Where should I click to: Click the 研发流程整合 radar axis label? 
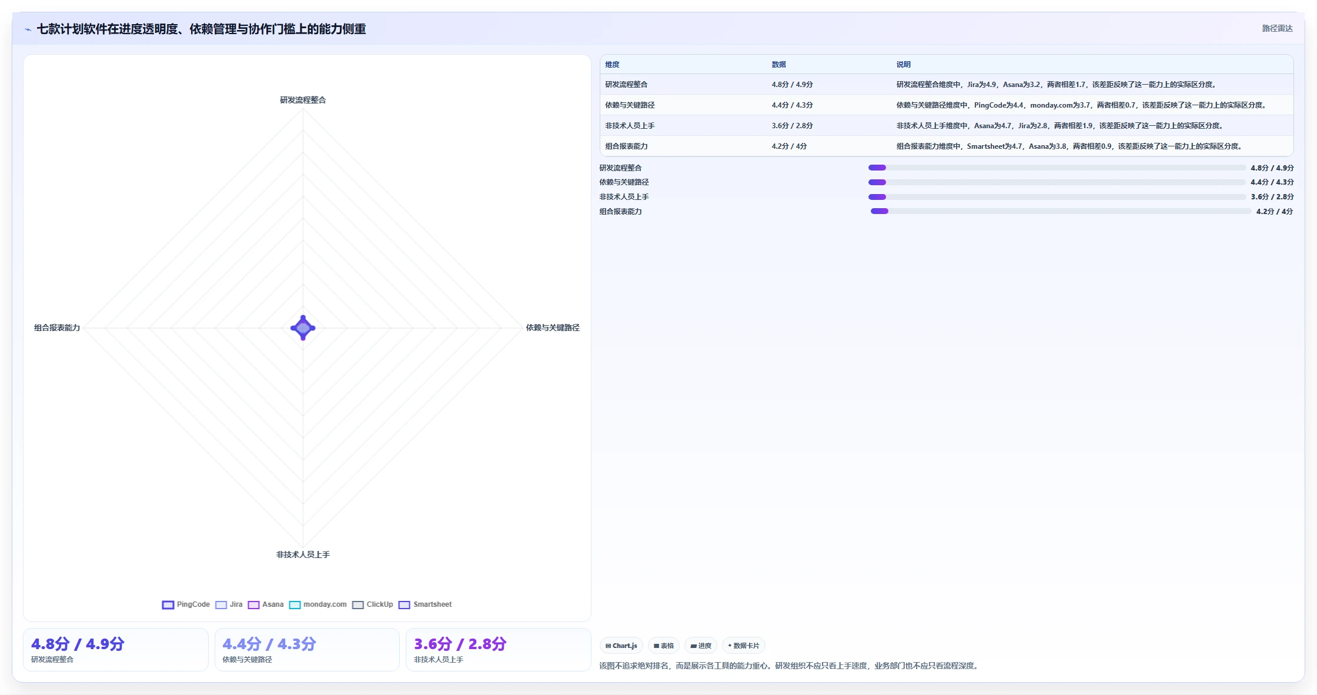(303, 100)
